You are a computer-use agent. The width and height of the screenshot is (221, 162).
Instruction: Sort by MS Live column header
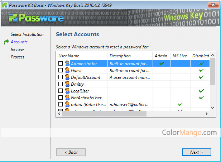pos(180,56)
